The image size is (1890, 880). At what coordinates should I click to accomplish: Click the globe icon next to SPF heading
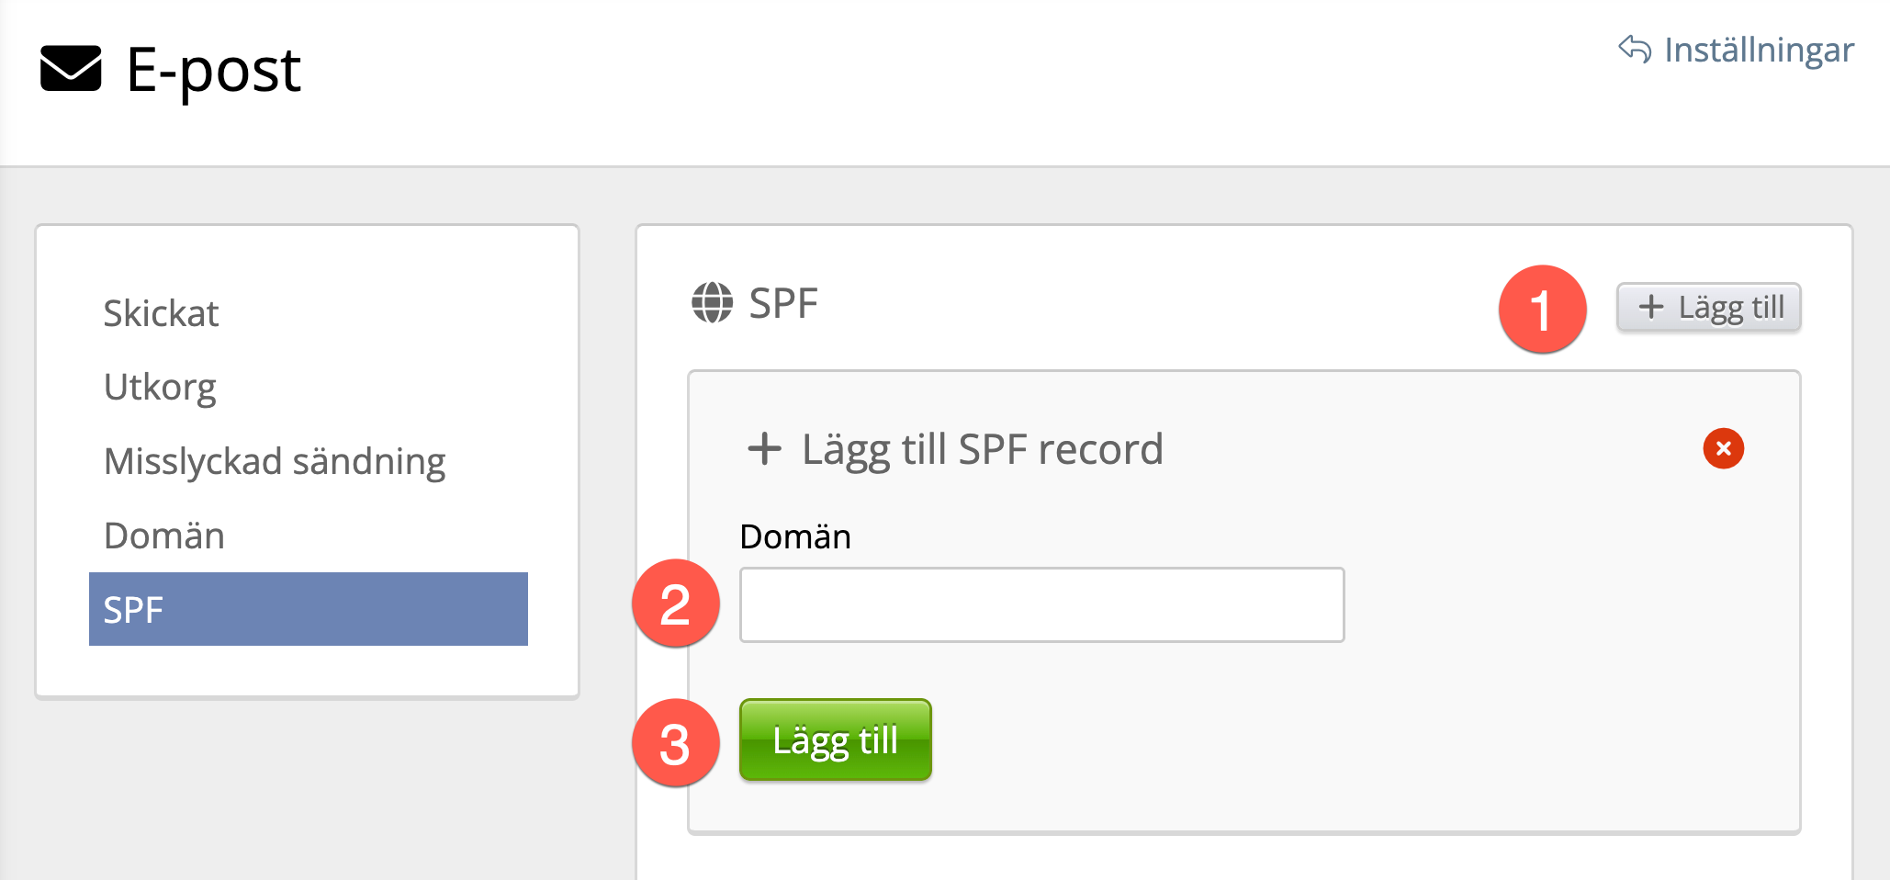click(x=712, y=303)
